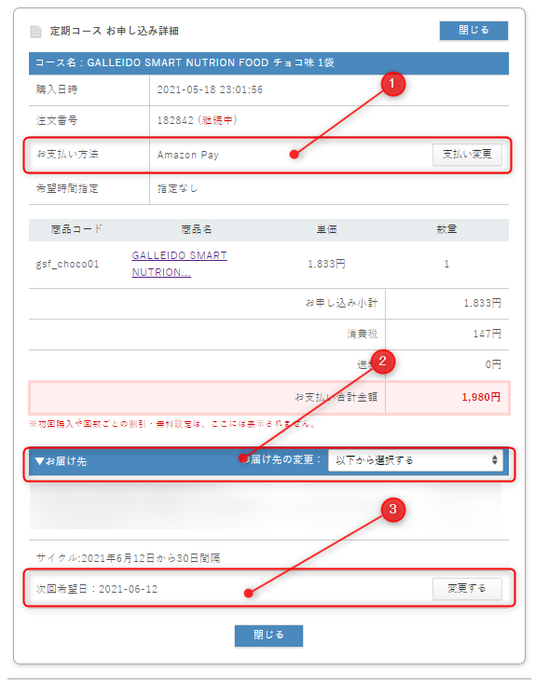The image size is (535, 684).
Task: Open the GALLEIDO SMART NUTRION product link
Action: coord(179,264)
